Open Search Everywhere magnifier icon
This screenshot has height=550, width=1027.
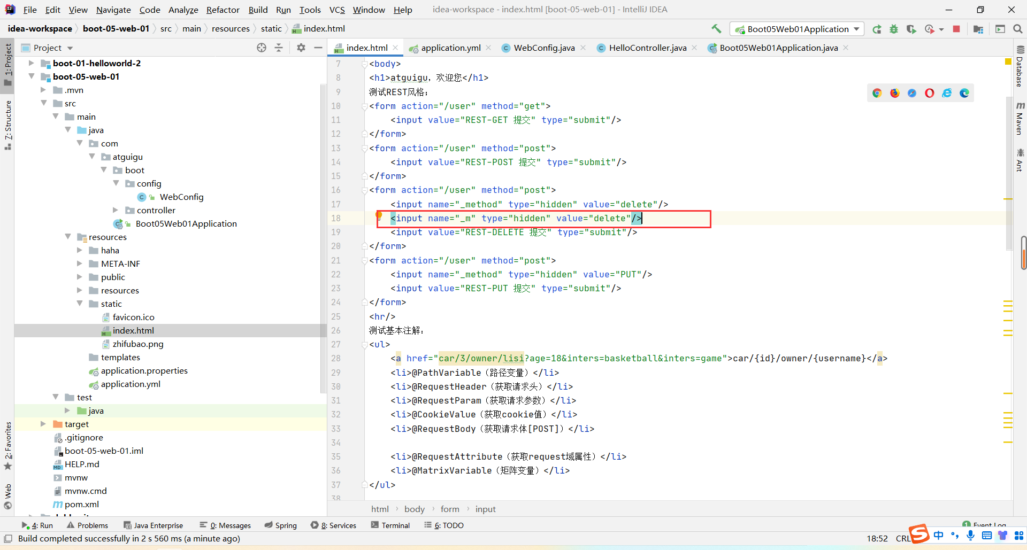click(1018, 29)
